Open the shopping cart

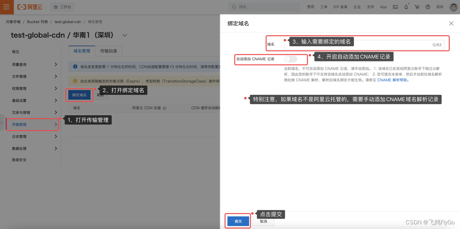(x=417, y=7)
